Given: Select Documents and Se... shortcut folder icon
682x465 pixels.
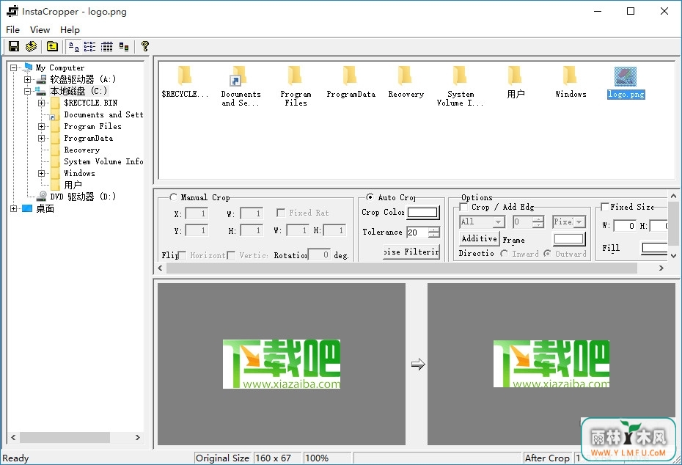Looking at the screenshot, I should coord(238,76).
